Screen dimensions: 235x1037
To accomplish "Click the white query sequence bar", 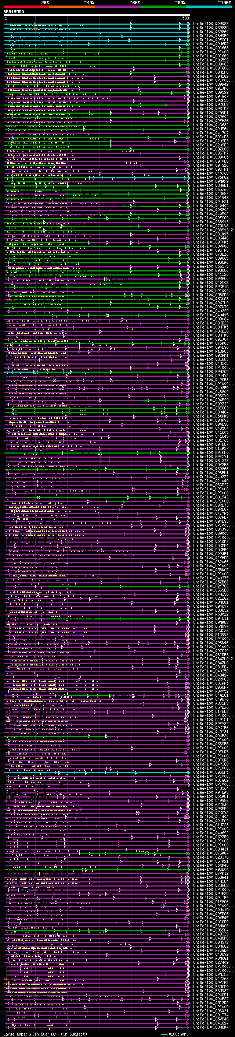I will [97, 15].
